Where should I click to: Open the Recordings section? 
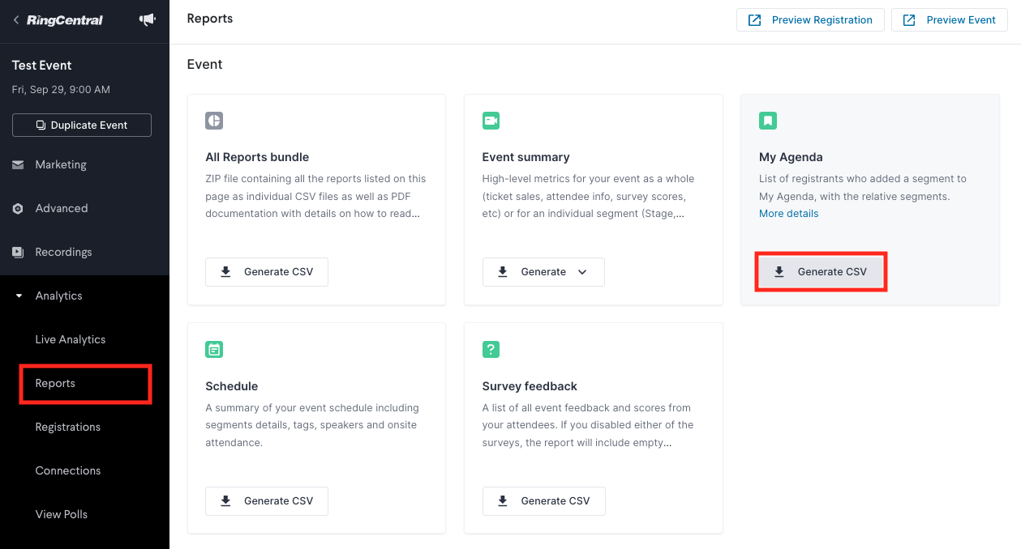[x=63, y=252]
